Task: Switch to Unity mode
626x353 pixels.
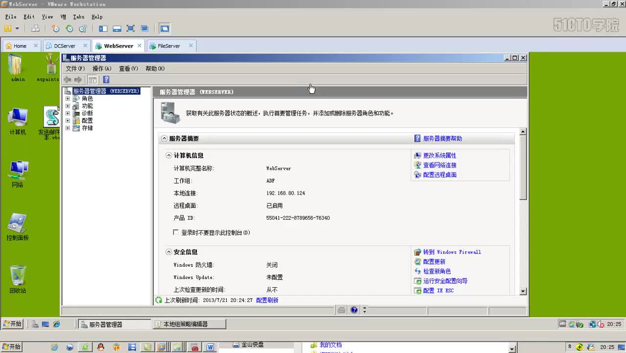Action: tap(144, 28)
